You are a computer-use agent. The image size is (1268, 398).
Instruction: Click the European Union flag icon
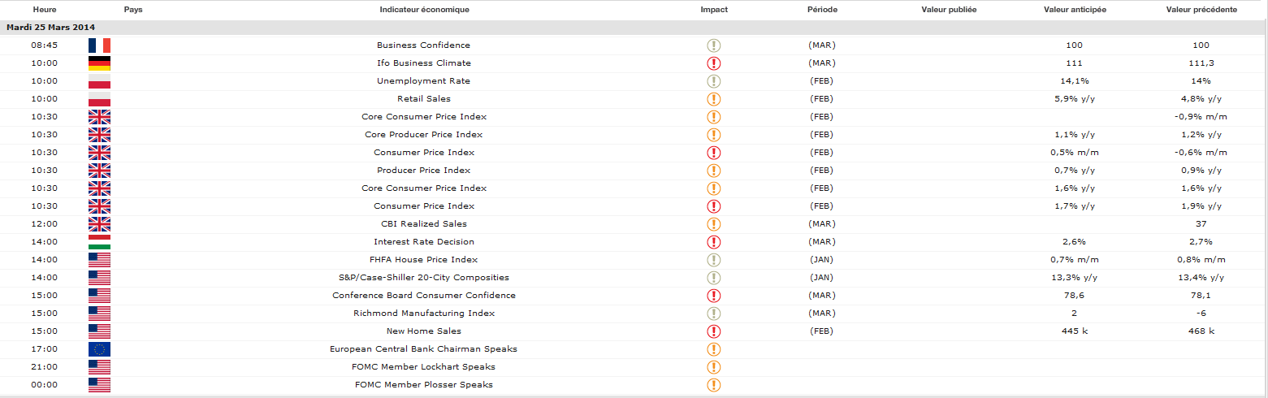click(99, 349)
